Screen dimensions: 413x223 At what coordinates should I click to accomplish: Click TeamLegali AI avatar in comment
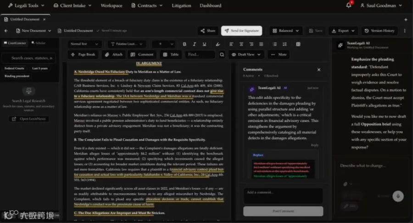(252, 89)
